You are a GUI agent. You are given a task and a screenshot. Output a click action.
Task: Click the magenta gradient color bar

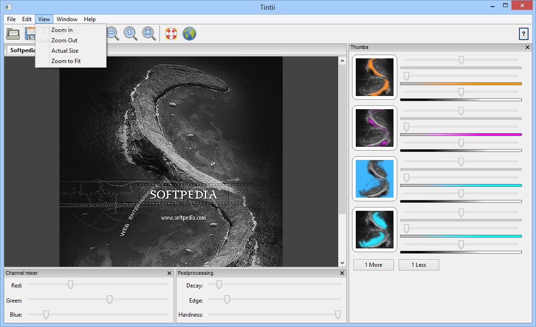click(461, 135)
